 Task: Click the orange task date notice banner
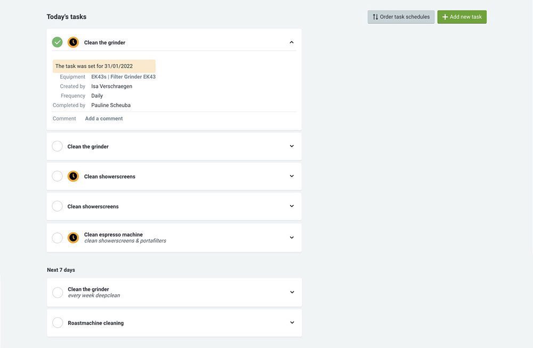104,66
